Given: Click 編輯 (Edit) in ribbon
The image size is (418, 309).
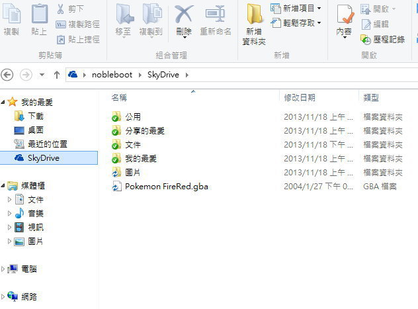Looking at the screenshot, I should pyautogui.click(x=375, y=24).
